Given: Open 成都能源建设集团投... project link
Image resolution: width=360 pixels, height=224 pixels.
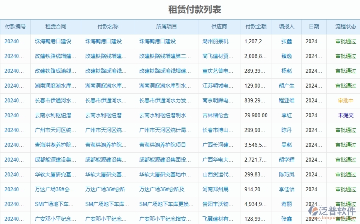Looking at the screenshot, I should pos(165,160).
